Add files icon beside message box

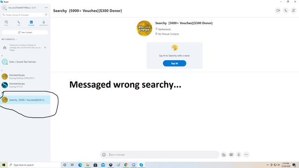click(x=224, y=154)
